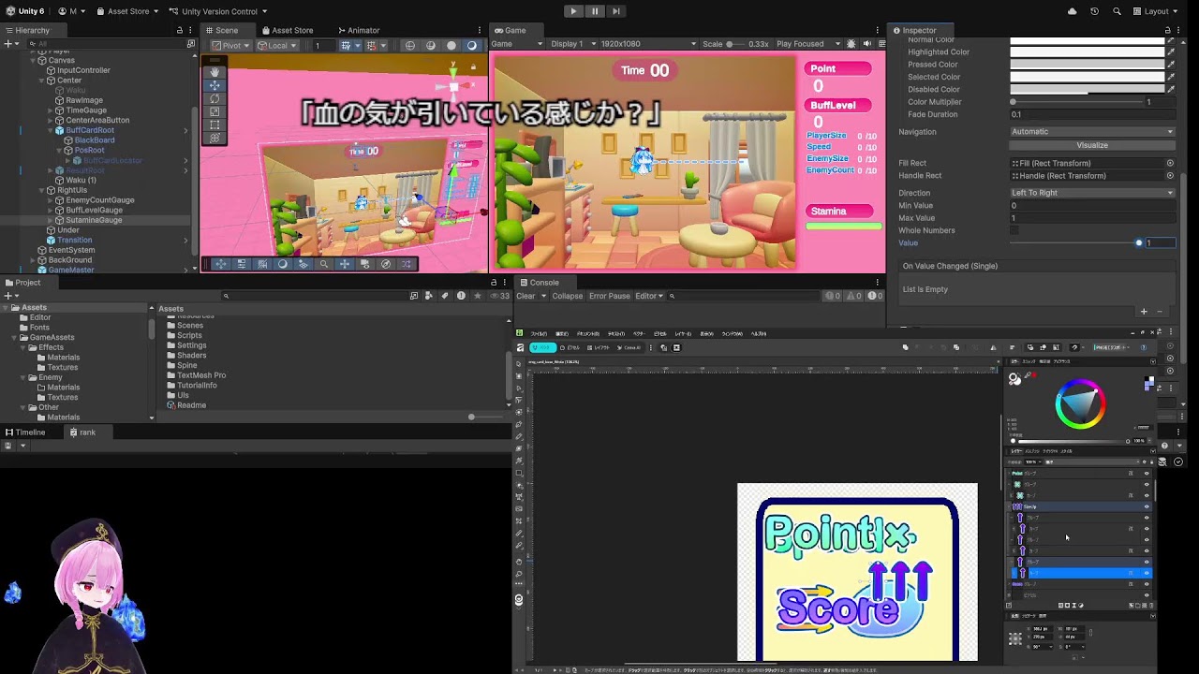Screen dimensions: 1199x674
Task: Toggle visibility of the SizeUp layer
Action: [1147, 506]
